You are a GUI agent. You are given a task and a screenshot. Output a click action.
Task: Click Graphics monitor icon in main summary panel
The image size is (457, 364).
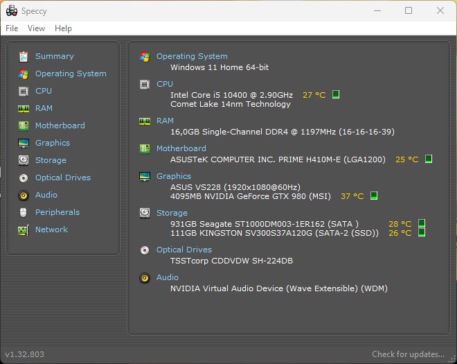point(145,177)
